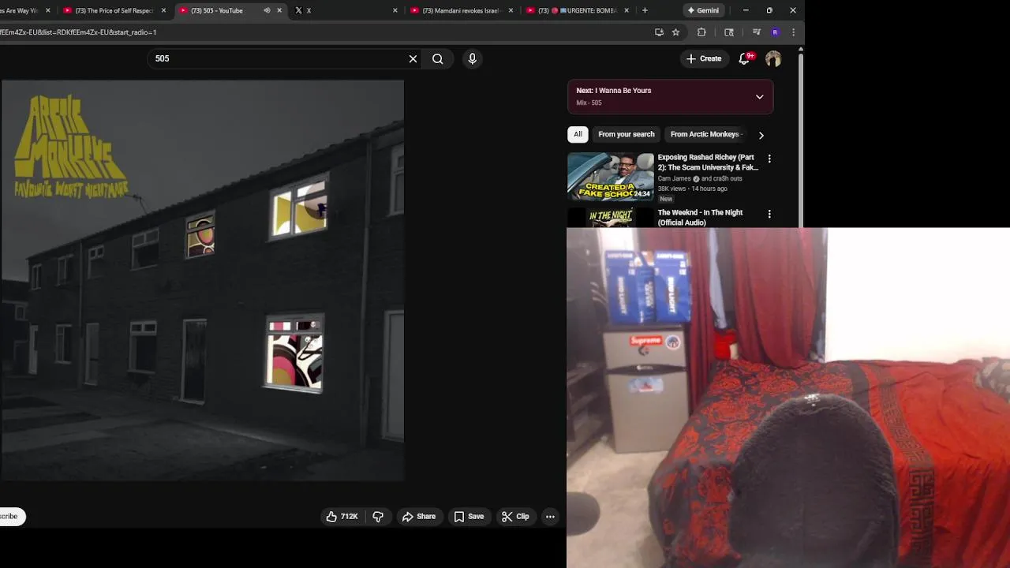Mute the 505 - YouTube tab audio
The image size is (1010, 568).
pyautogui.click(x=267, y=10)
